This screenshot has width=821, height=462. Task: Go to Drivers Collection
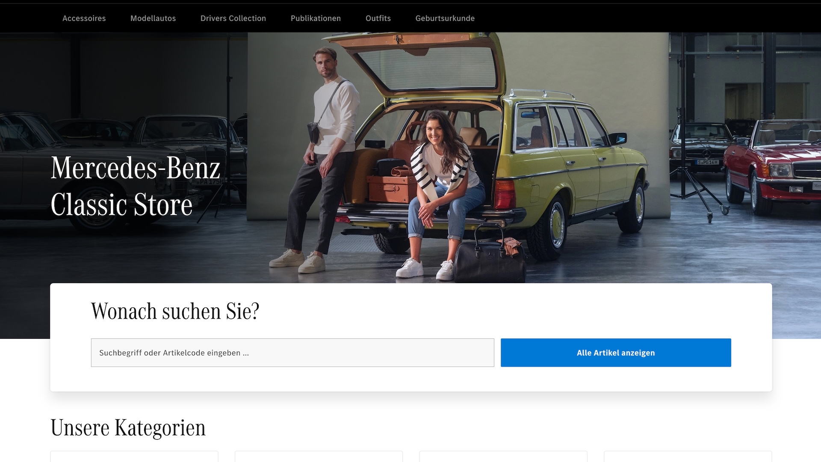pyautogui.click(x=233, y=18)
